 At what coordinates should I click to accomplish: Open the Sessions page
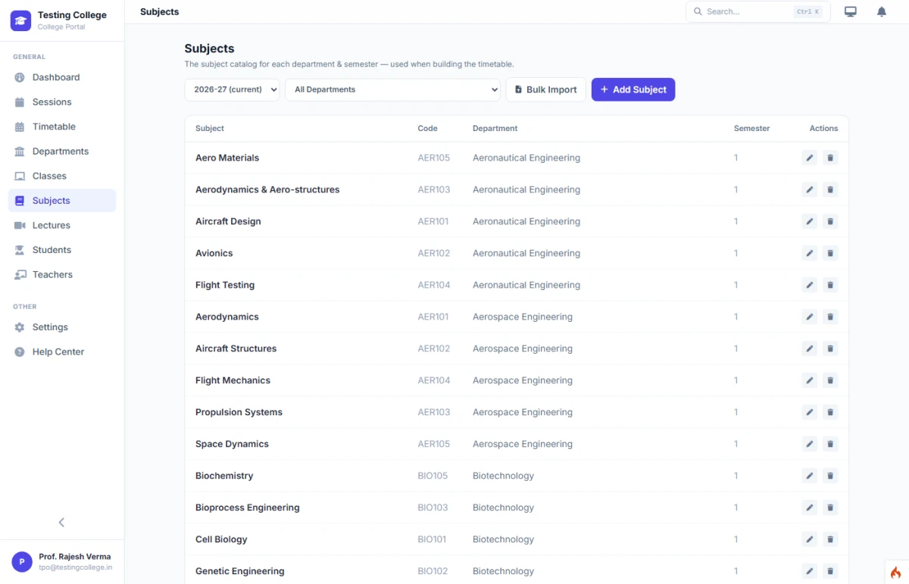tap(62, 102)
